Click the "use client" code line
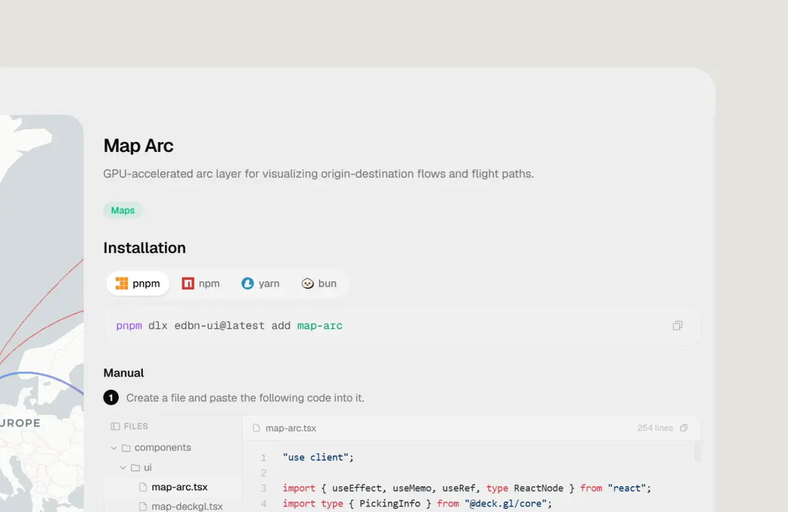Viewport: 788px width, 512px height. click(x=318, y=458)
